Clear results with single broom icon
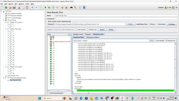 [x=62, y=8]
